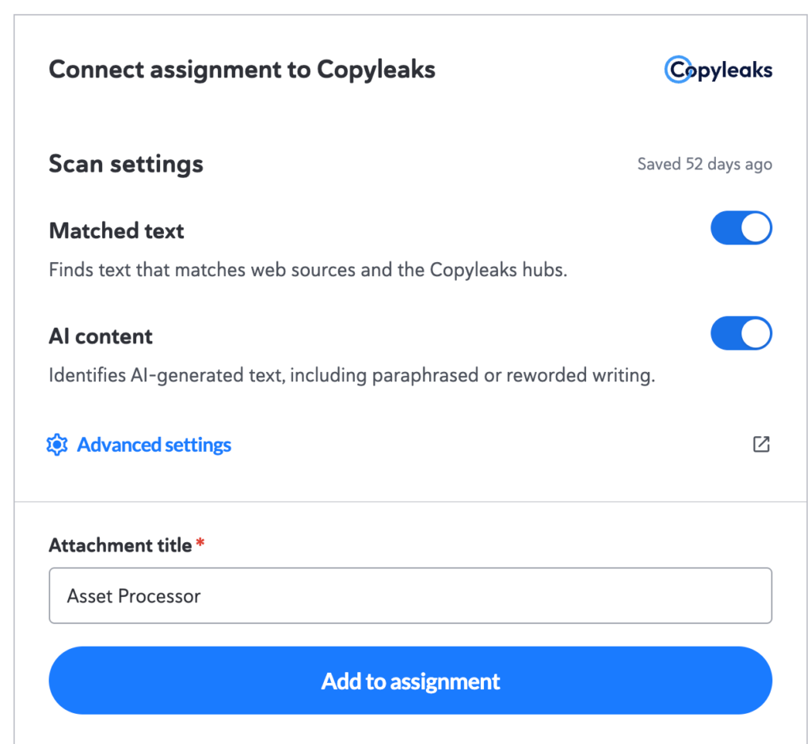Click the Copyleaks logo
Viewport: 811px width, 744px height.
pos(718,70)
